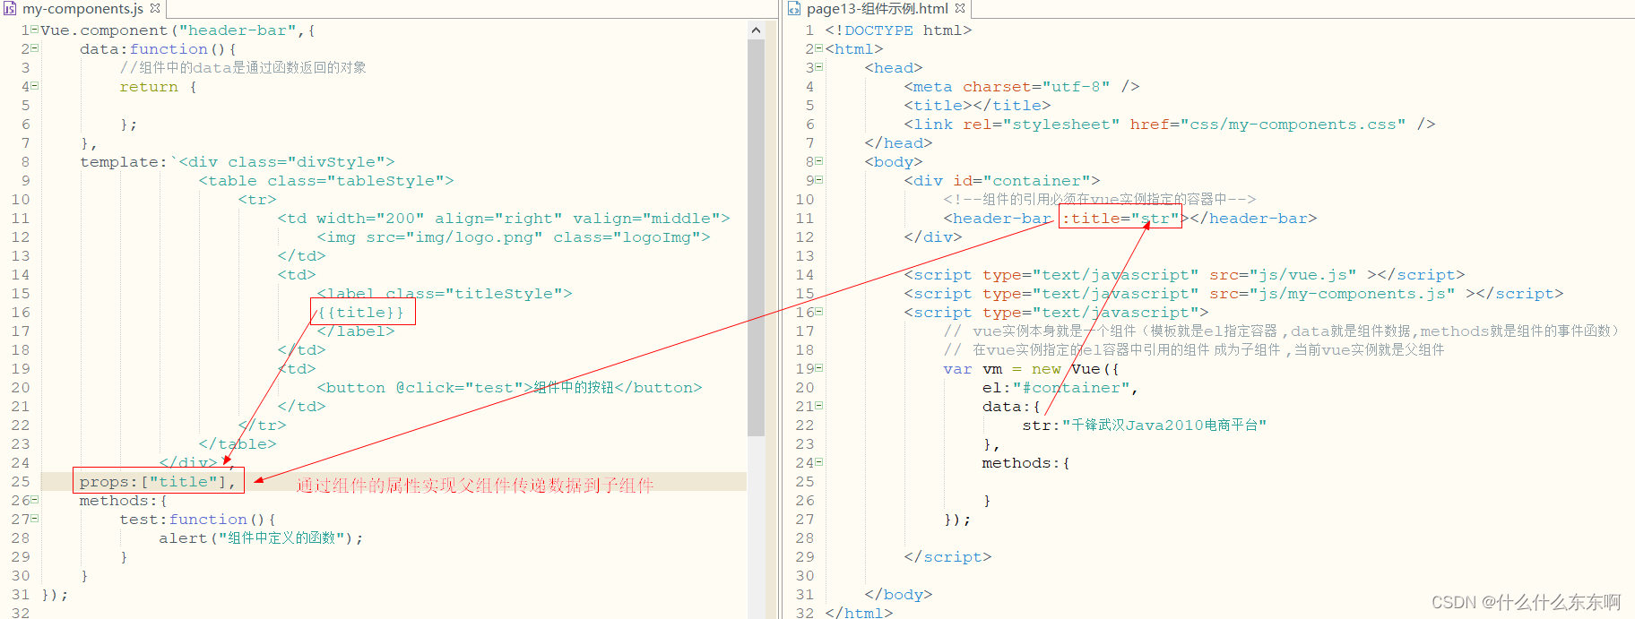
Task: Click the '<td width="200" align="right"' line
Action: coord(504,219)
